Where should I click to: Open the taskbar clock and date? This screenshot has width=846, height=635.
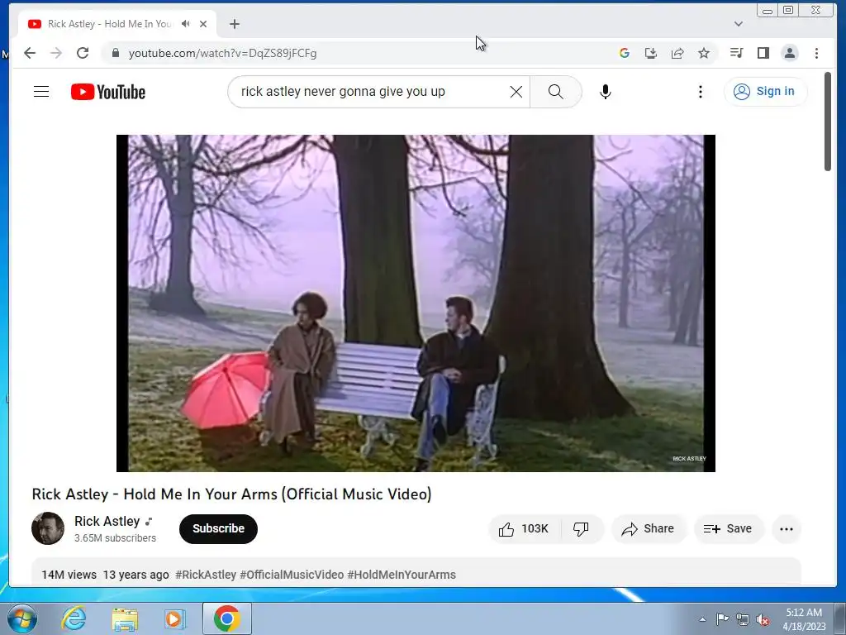[x=804, y=619]
